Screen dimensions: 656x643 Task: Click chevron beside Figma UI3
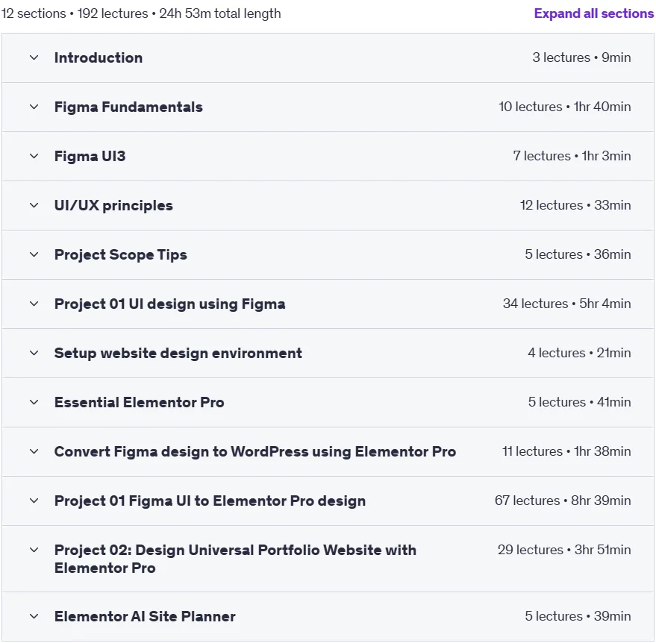click(x=34, y=157)
